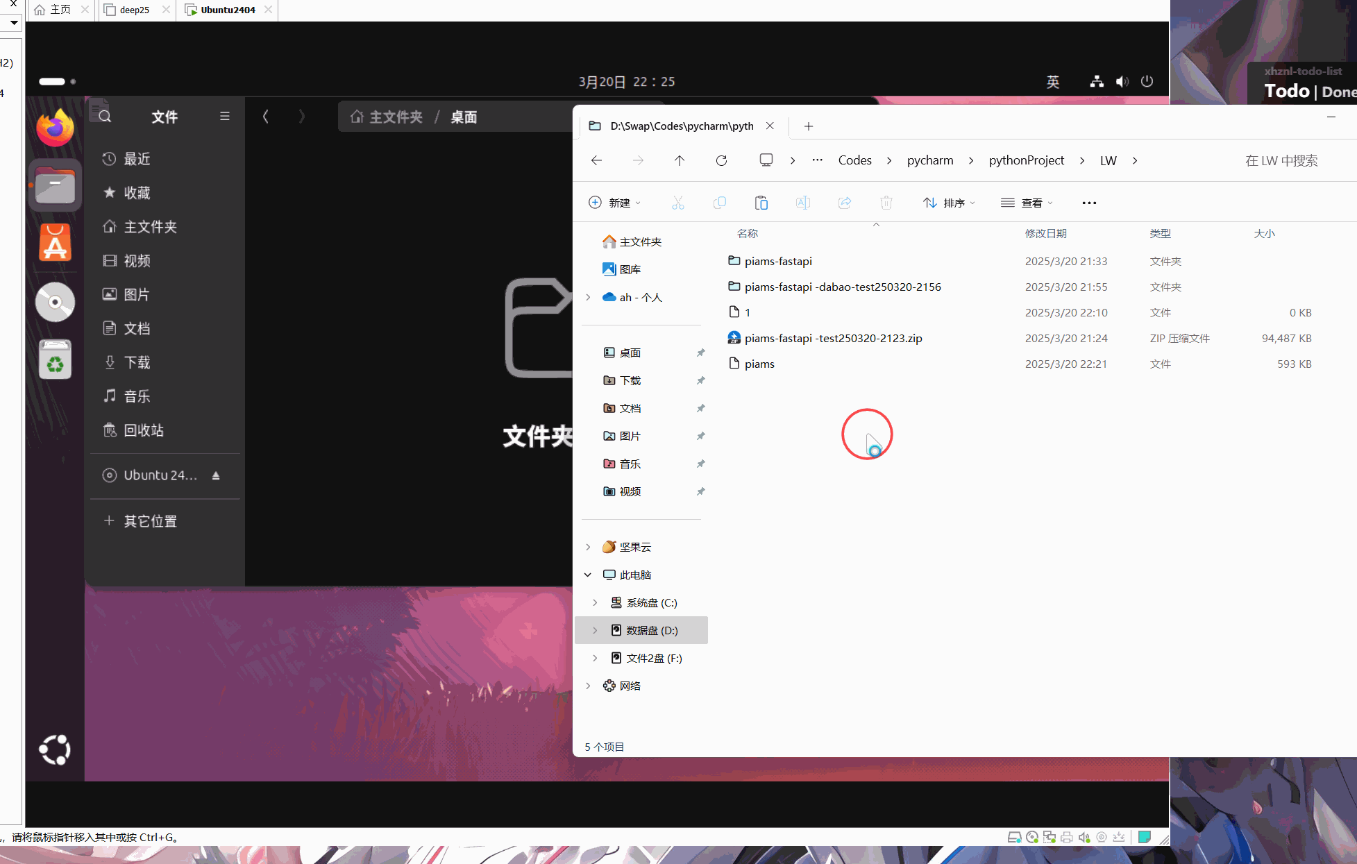Click the search icon in Ubuntu Files
The image size is (1357, 864).
pyautogui.click(x=104, y=116)
